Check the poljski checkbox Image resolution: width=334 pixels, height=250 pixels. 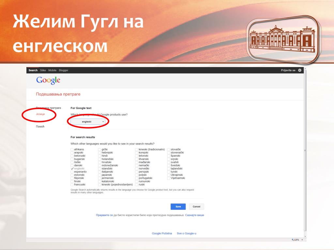[x=137, y=175]
